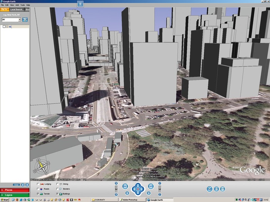The height and width of the screenshot is (202, 270).
Task: Move view up with pan arrow
Action: pos(138,185)
